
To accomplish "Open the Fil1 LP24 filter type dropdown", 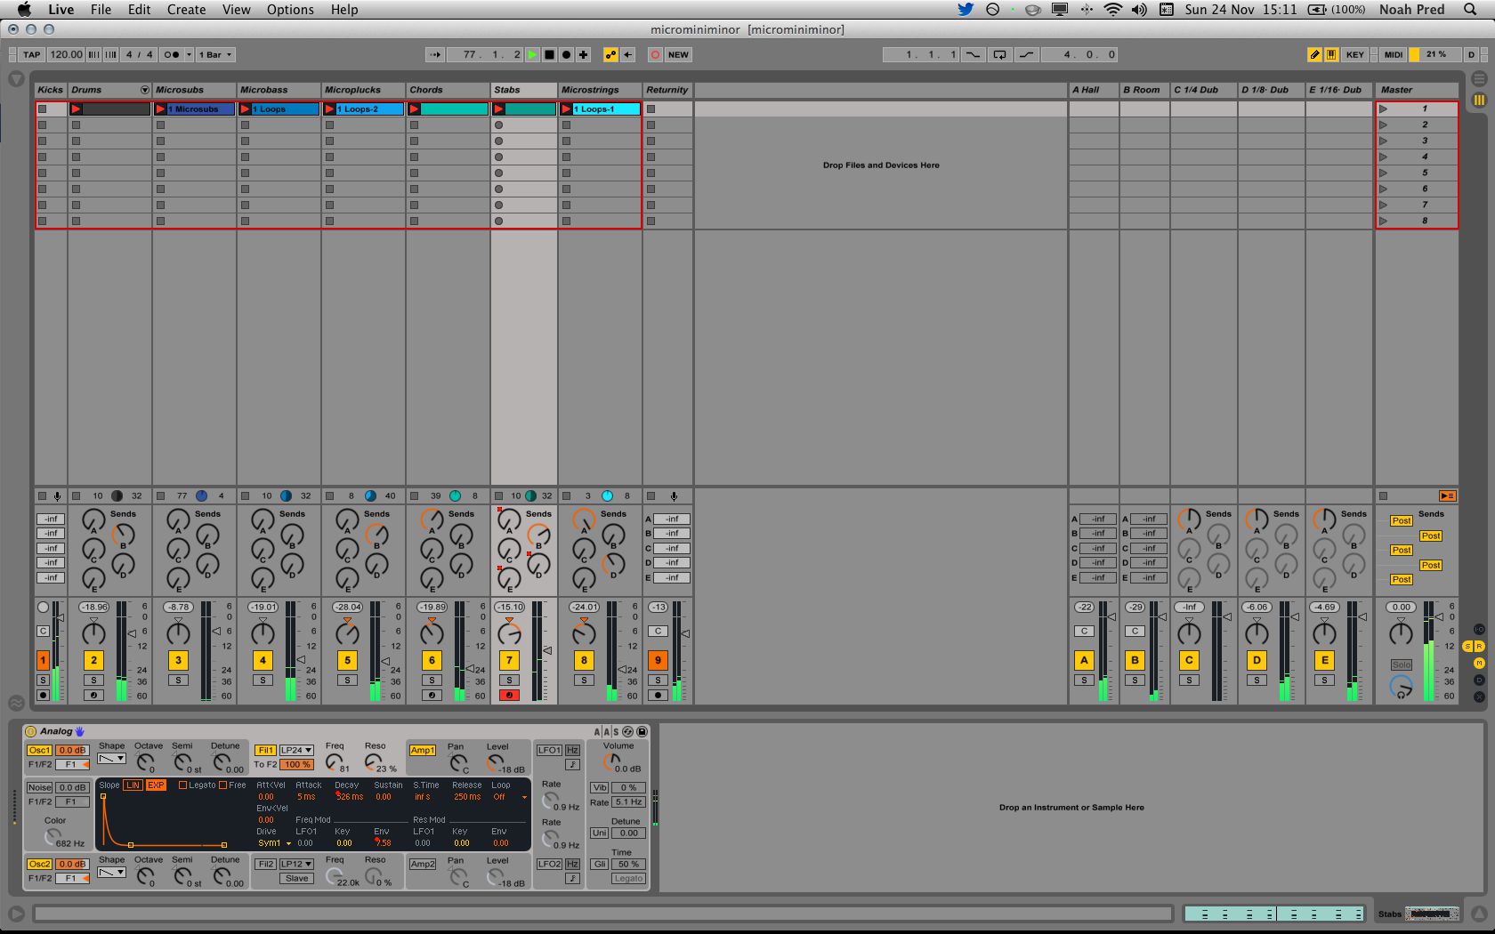I will (296, 750).
